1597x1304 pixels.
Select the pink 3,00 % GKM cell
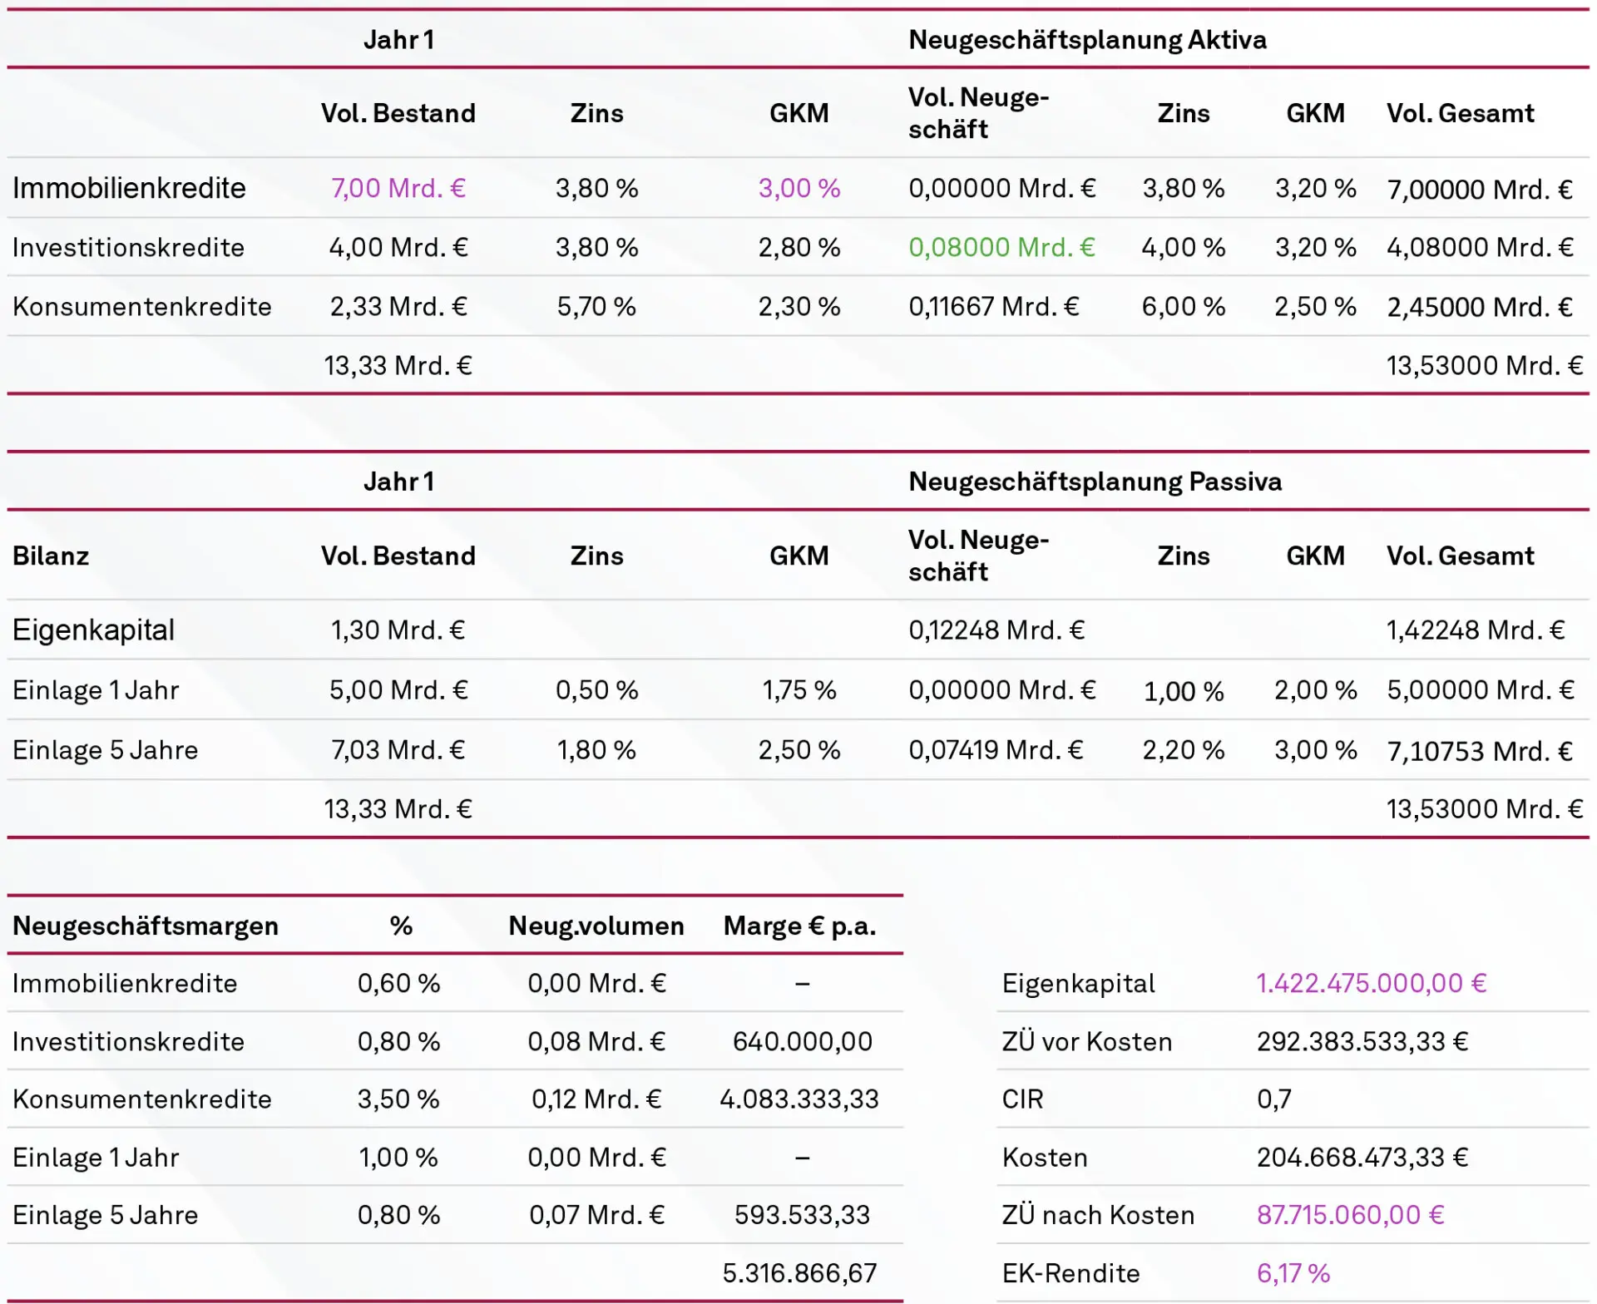(798, 189)
